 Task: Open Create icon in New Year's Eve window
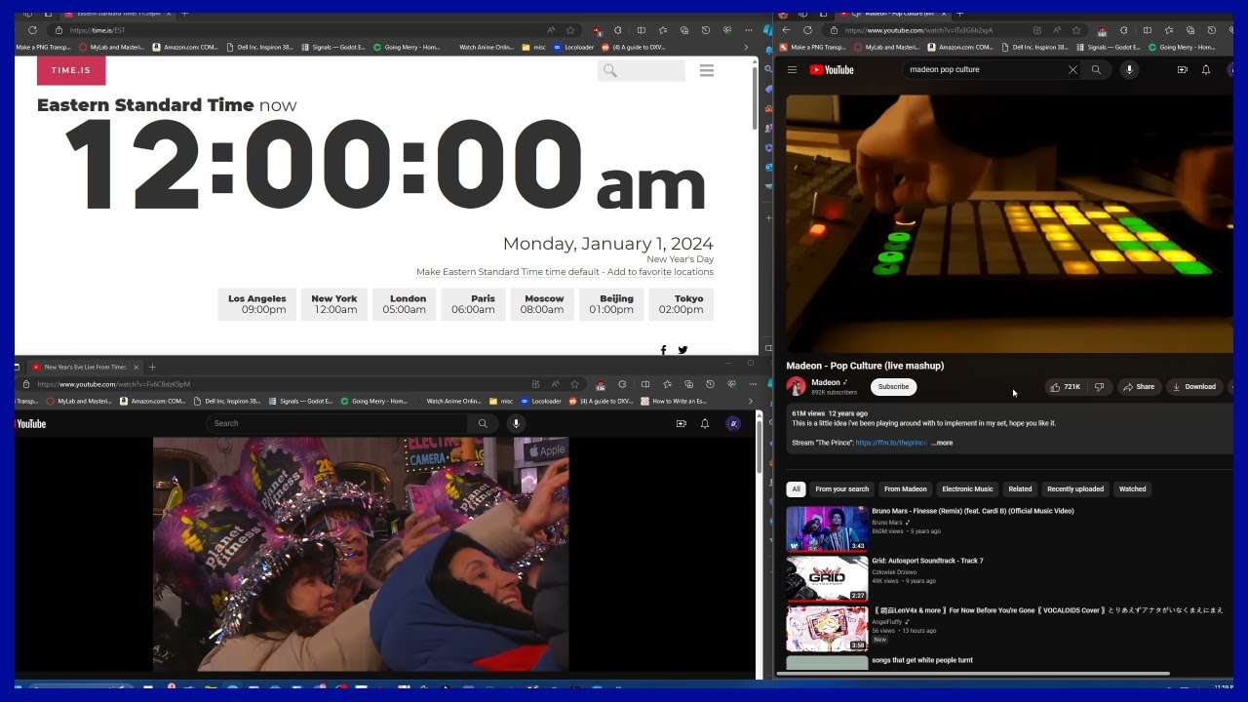[681, 424]
